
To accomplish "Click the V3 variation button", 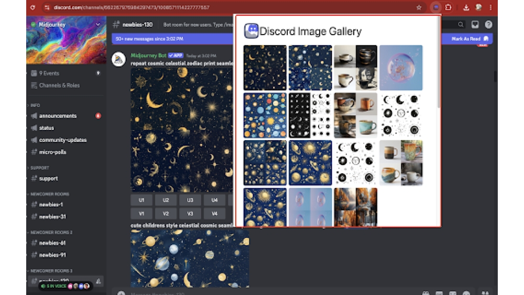I will point(190,213).
